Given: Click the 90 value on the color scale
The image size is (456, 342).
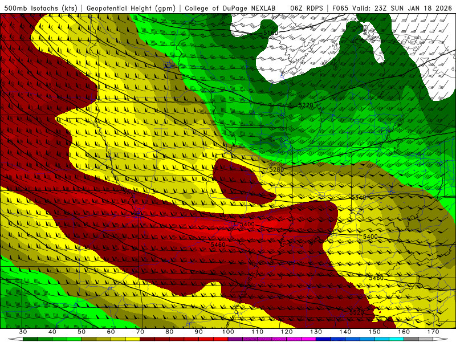Looking at the screenshot, I should pos(198,332).
